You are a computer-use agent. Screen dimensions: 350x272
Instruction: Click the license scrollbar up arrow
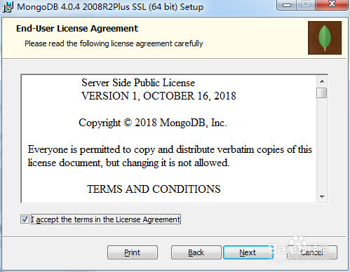click(322, 81)
